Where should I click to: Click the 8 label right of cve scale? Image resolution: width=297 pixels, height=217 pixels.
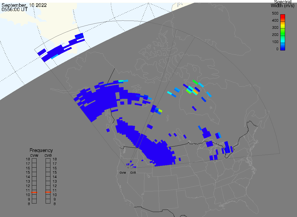coord(55,204)
